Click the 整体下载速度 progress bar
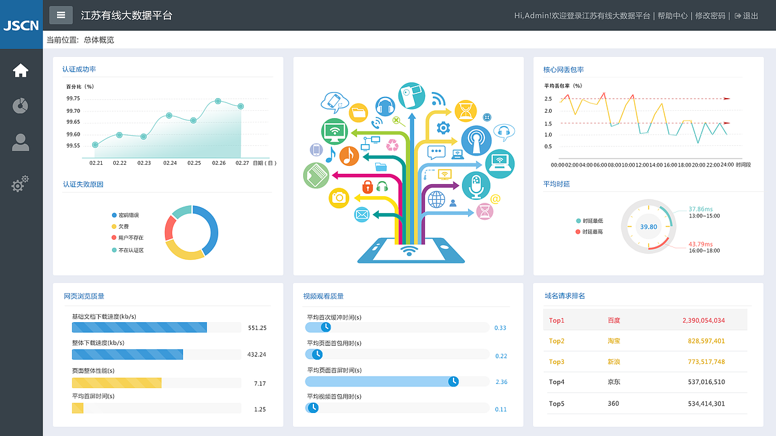 (156, 354)
